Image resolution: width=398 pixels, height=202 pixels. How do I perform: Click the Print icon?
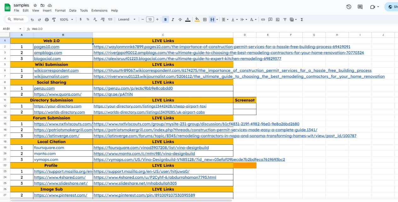[47, 20]
